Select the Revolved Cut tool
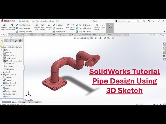The width and height of the screenshot is (166, 124). coord(49,27)
